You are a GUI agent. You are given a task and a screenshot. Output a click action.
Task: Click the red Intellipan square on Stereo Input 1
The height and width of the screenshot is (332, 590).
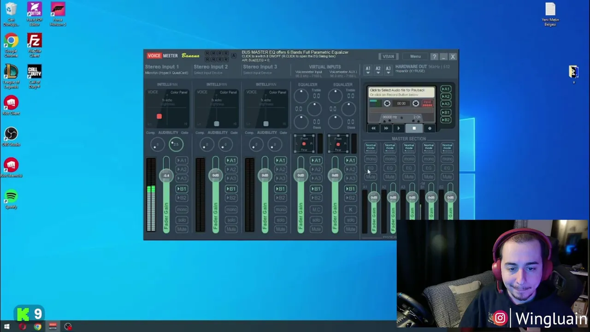(x=159, y=117)
